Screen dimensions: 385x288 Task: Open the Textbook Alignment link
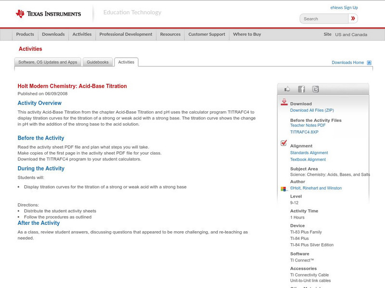click(308, 160)
